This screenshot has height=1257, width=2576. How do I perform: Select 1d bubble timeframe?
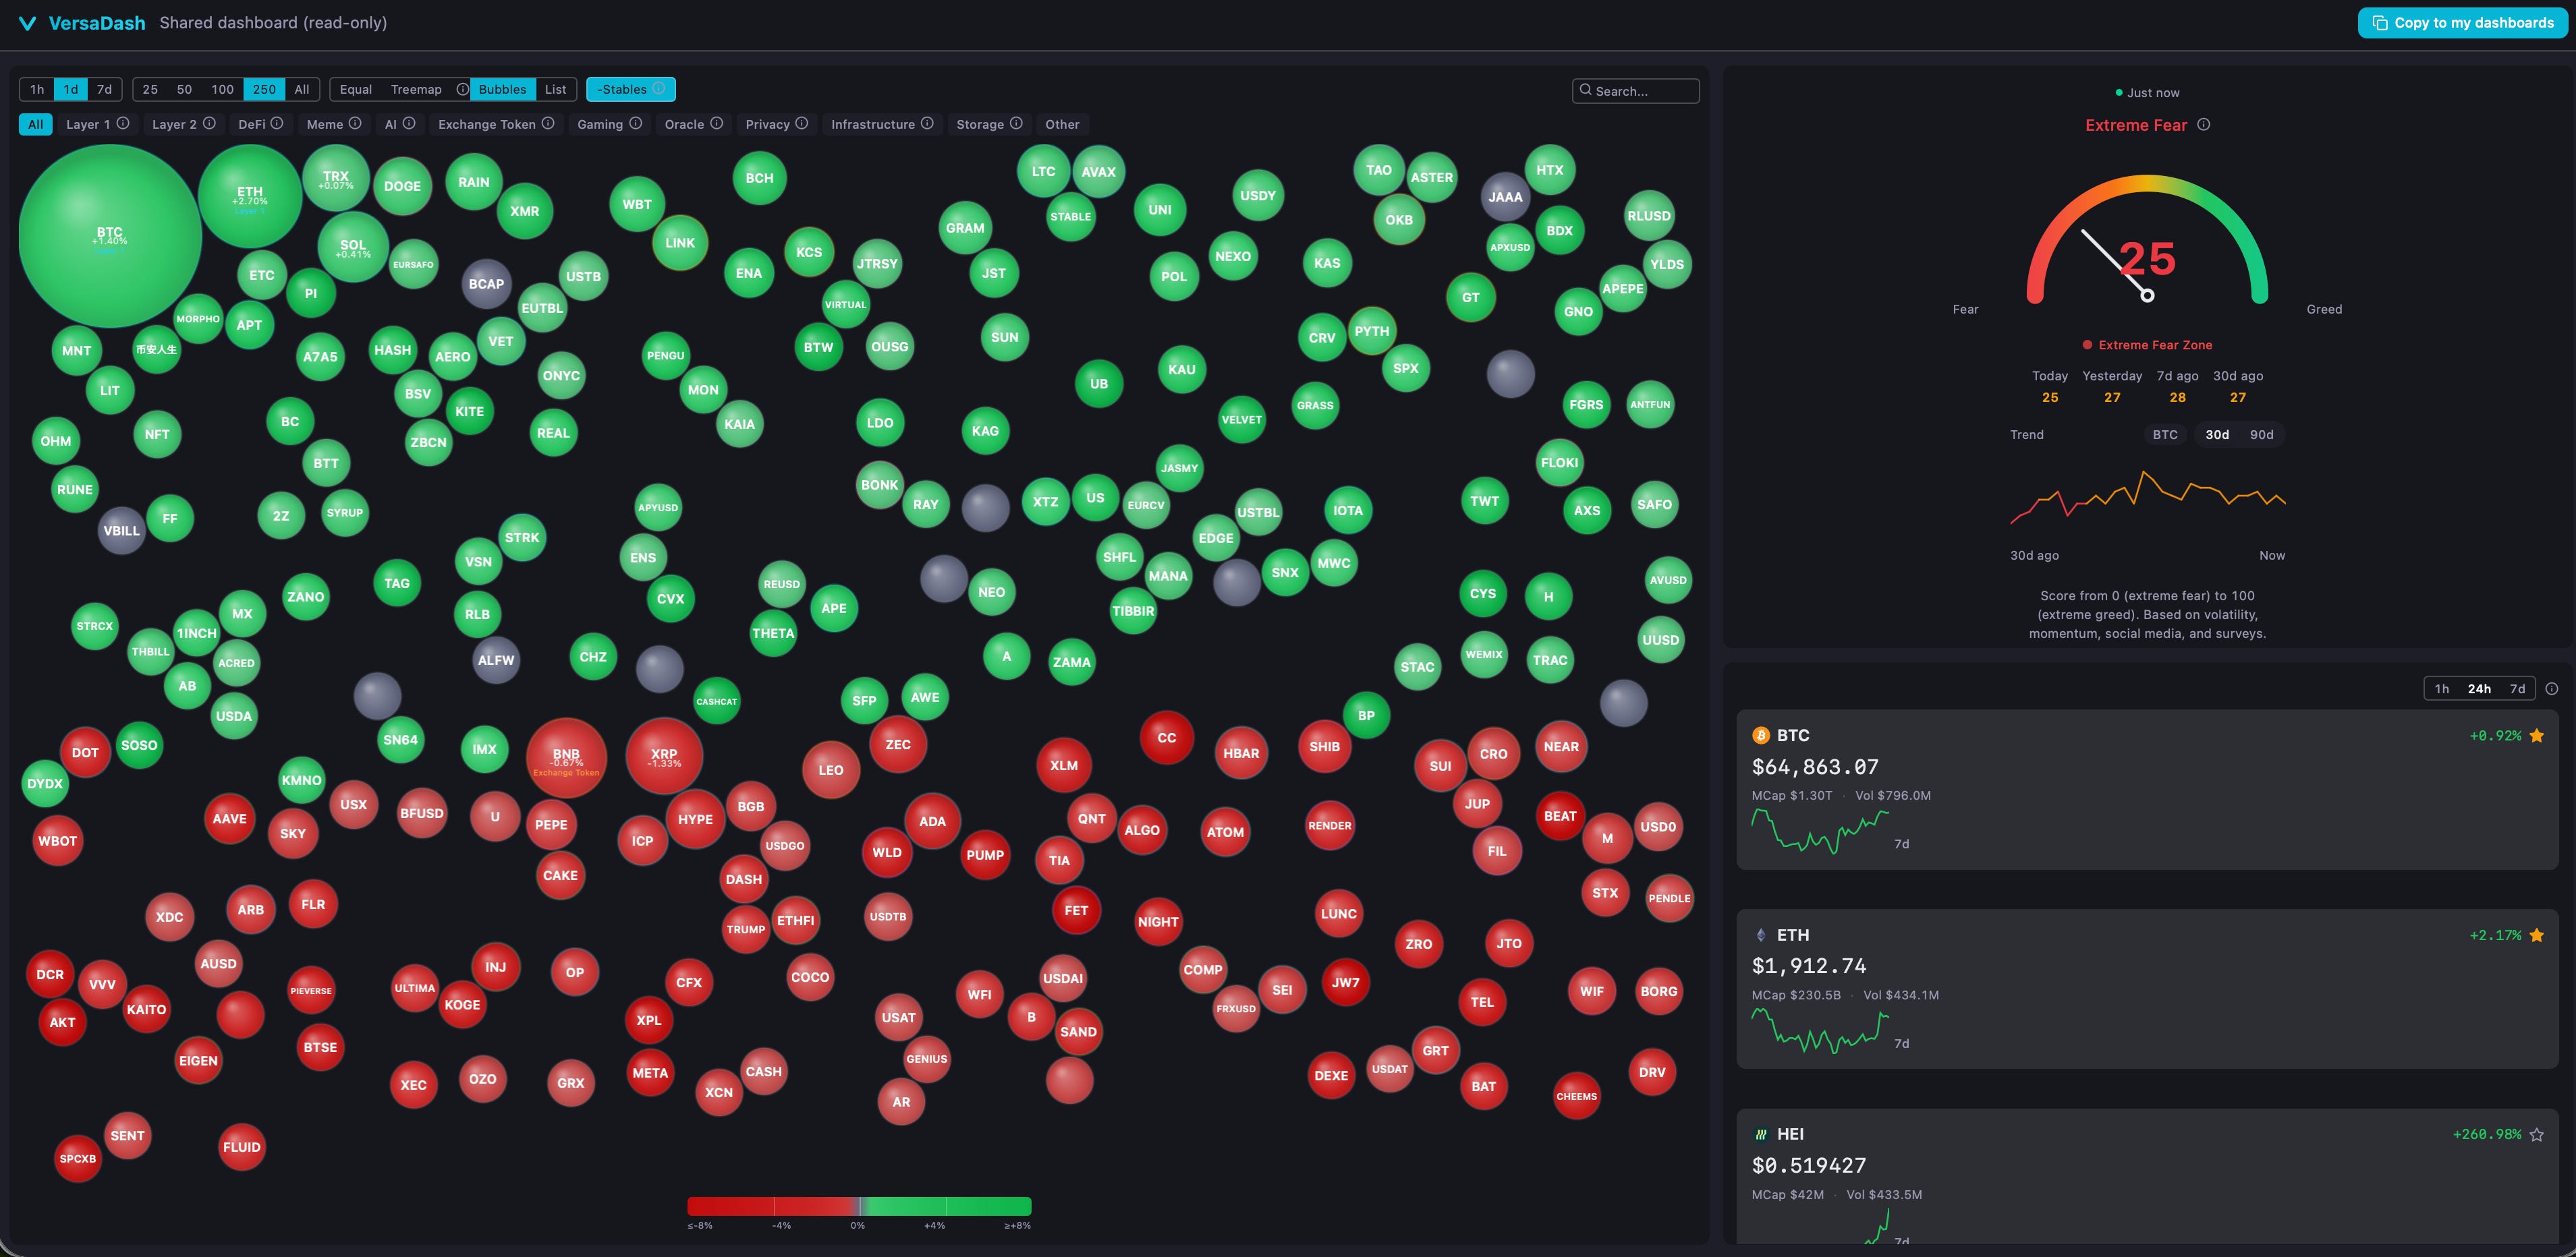pos(71,89)
